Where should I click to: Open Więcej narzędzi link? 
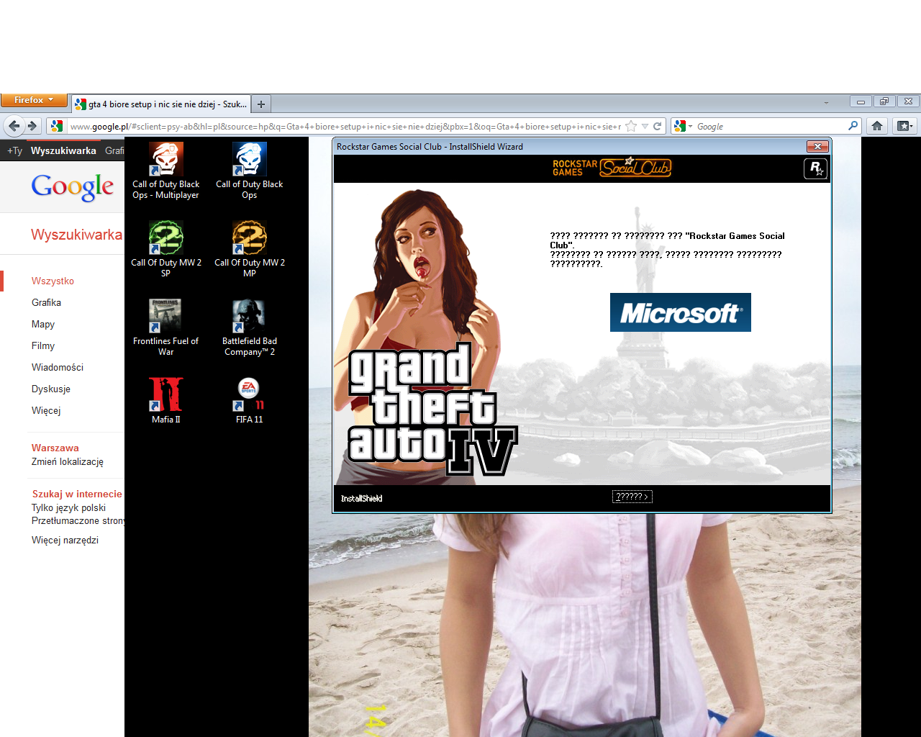[65, 540]
